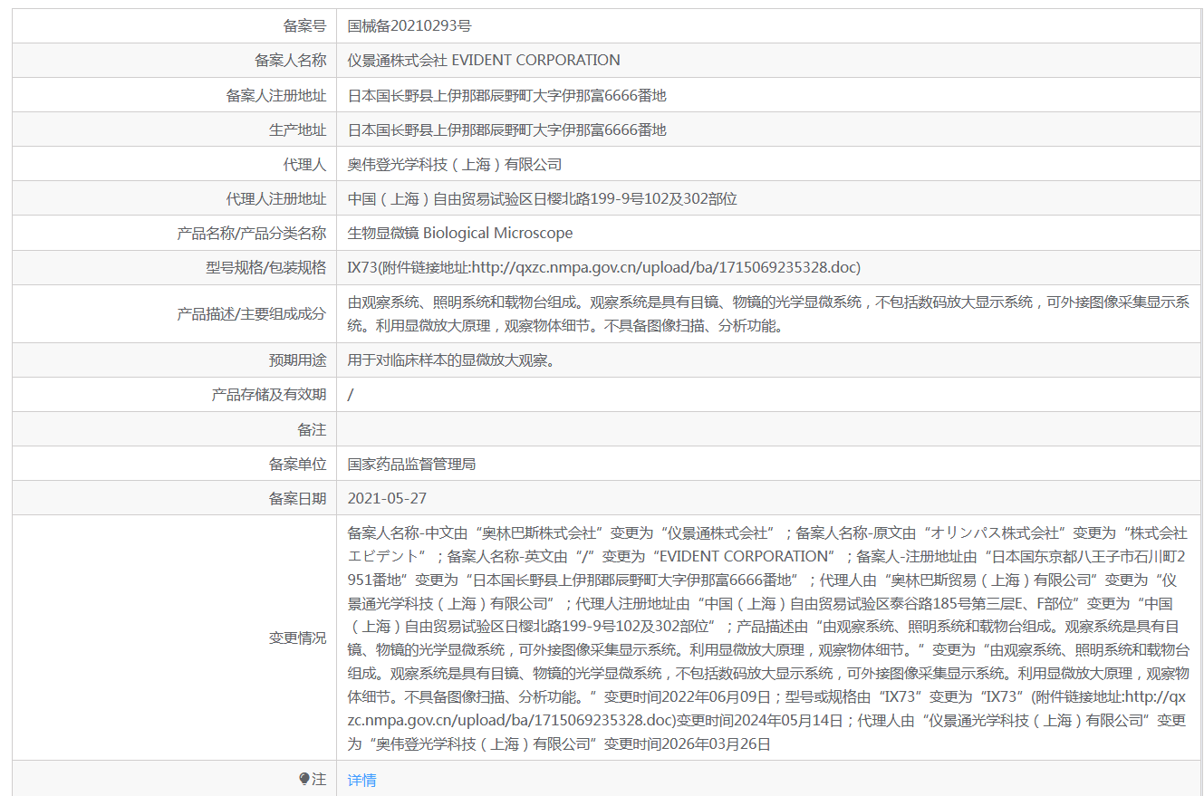1204x796 pixels.
Task: Click the 代理人 label
Action: pos(304,164)
